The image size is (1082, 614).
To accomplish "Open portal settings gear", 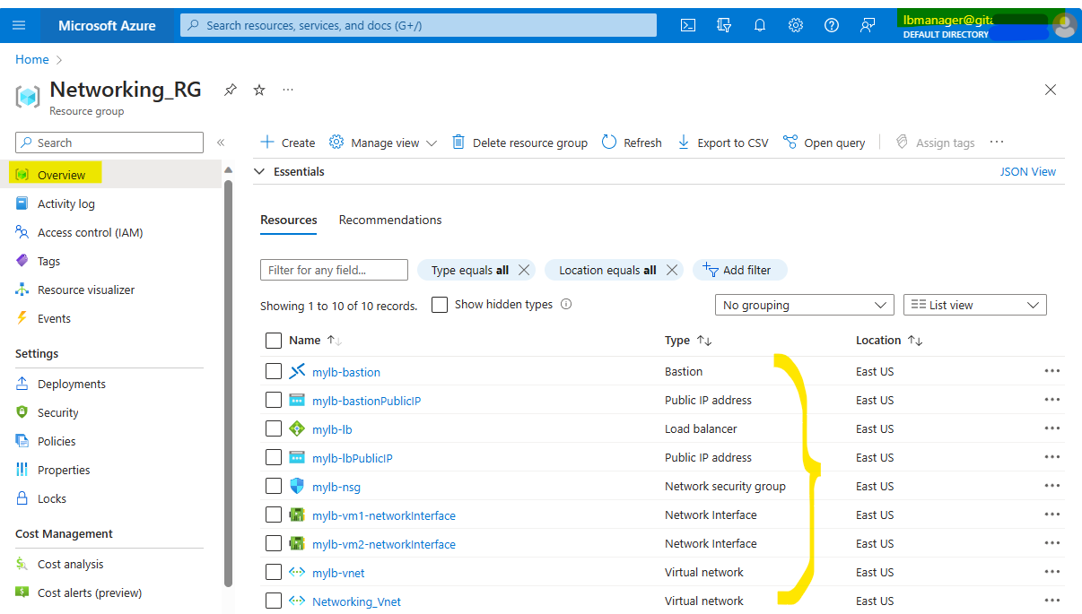I will coord(796,25).
